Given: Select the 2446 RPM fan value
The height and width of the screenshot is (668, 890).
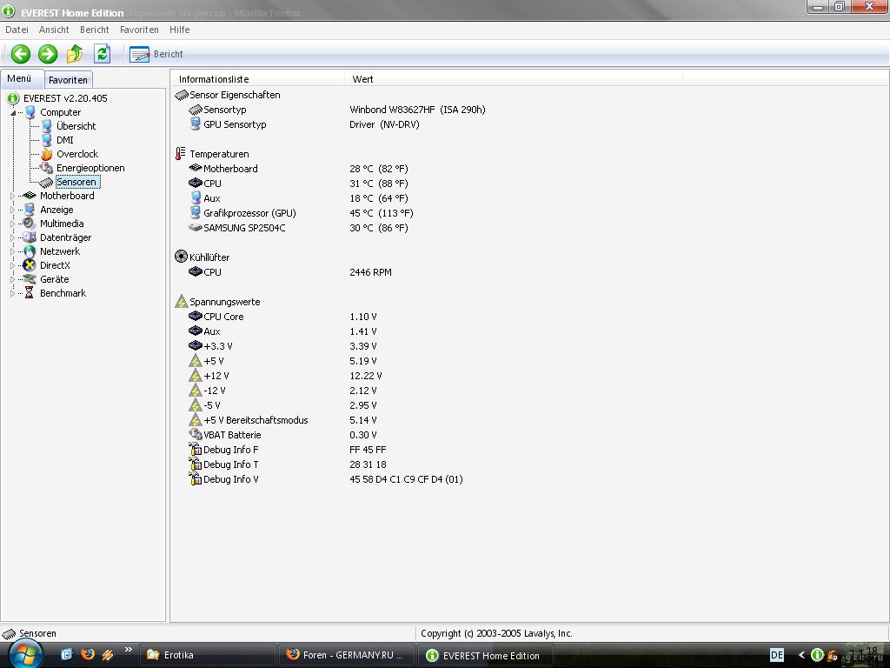Looking at the screenshot, I should point(370,272).
